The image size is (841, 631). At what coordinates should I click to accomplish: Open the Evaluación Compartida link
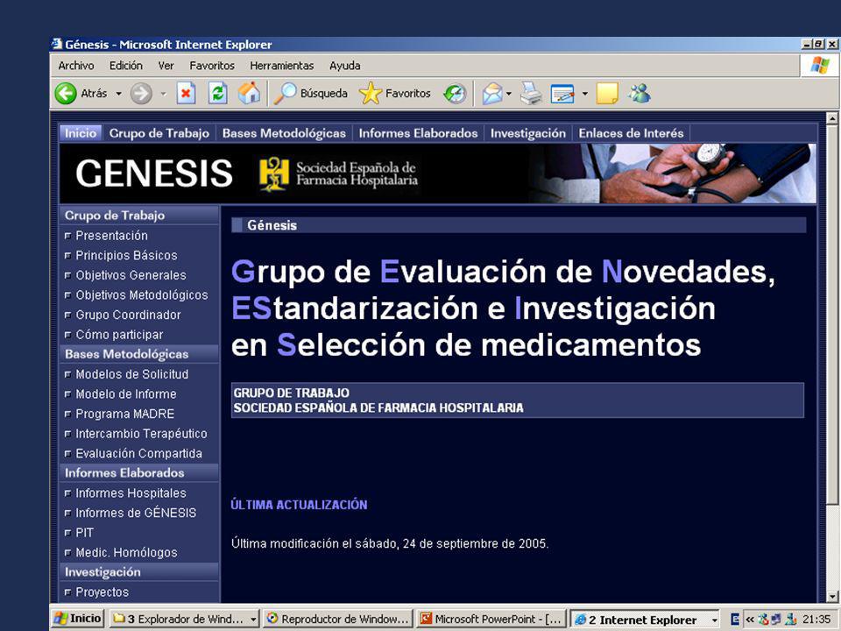pyautogui.click(x=139, y=453)
